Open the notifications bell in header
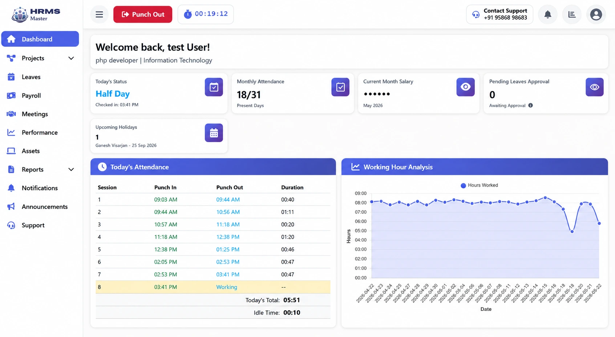Screen dimensions: 615x337 (x=548, y=15)
